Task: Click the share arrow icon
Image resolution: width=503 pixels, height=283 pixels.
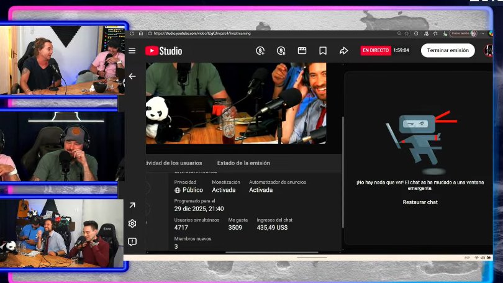Action: point(343,51)
